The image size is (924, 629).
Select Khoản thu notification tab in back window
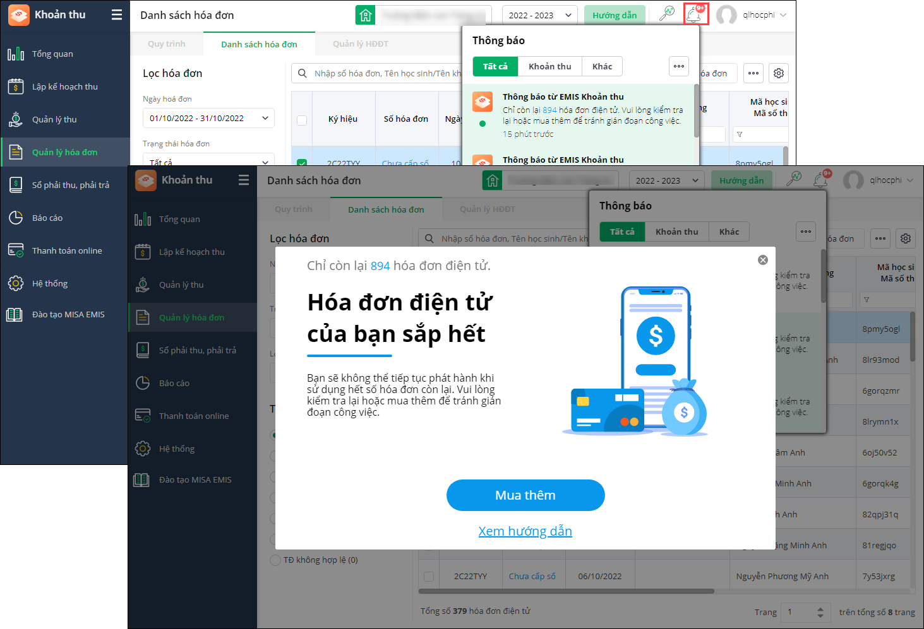[550, 66]
